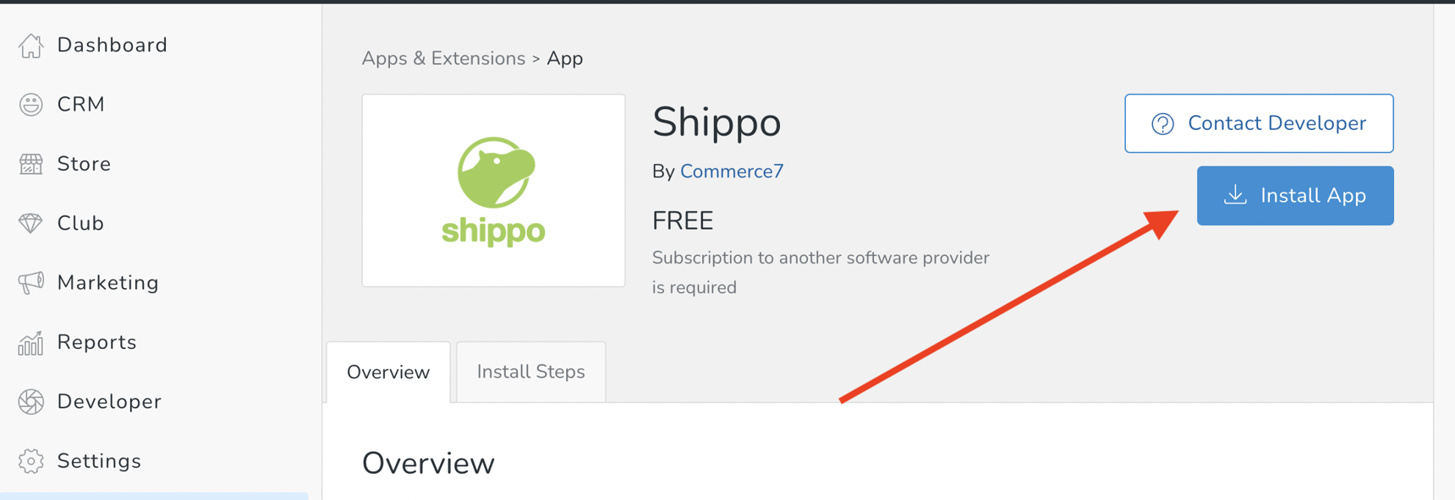Open the Commerce7 developer link
Image resolution: width=1455 pixels, height=500 pixels.
(731, 171)
